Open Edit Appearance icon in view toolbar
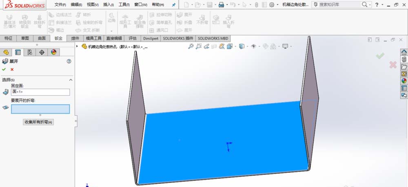 point(265,47)
